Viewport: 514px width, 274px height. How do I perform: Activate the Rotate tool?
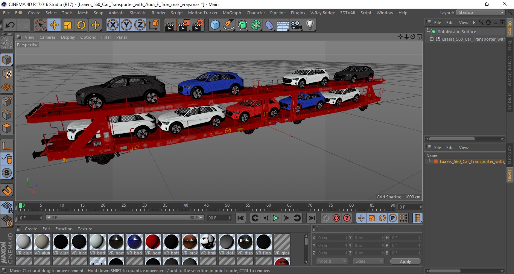pyautogui.click(x=81, y=25)
